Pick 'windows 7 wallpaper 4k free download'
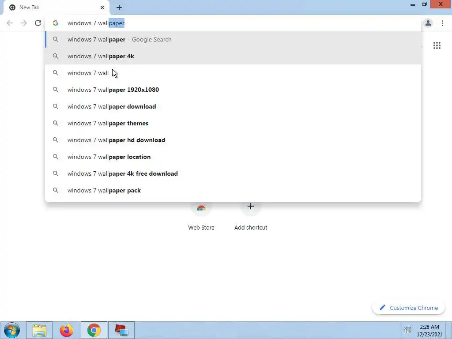Viewport: 452px width, 339px height. click(x=233, y=173)
